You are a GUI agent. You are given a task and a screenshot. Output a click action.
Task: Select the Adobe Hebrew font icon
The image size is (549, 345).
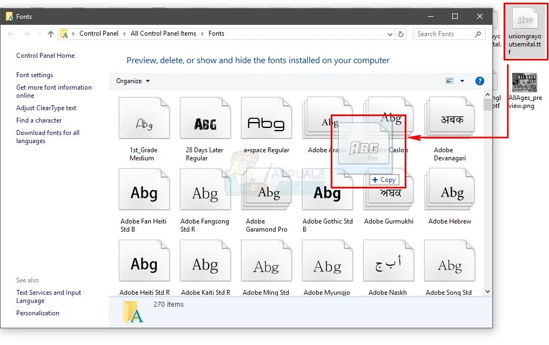[450, 190]
